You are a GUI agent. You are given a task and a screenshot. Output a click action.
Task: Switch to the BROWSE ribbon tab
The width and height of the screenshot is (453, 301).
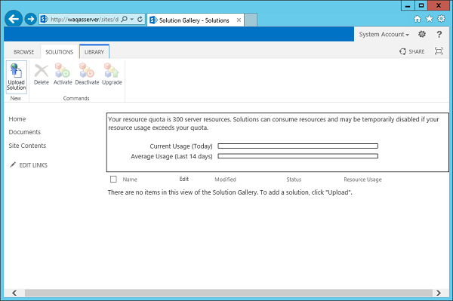coord(23,52)
